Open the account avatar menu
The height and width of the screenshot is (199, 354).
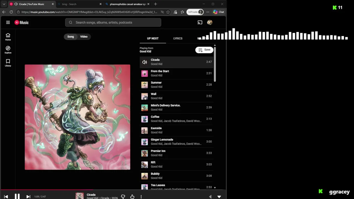(210, 22)
